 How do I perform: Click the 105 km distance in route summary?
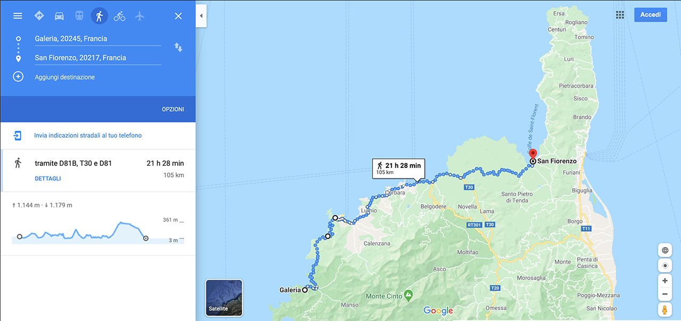click(173, 175)
